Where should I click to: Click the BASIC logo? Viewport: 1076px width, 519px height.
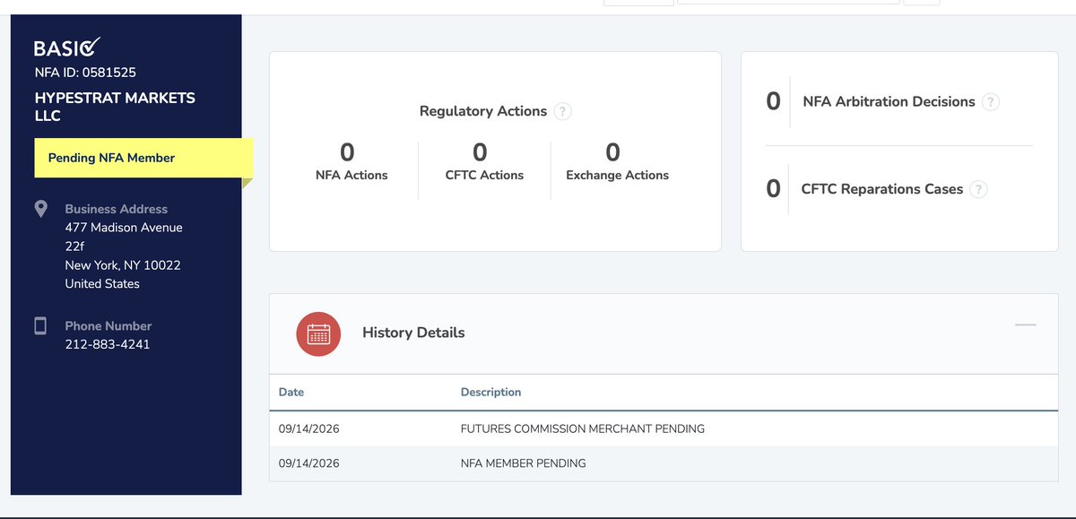click(67, 48)
